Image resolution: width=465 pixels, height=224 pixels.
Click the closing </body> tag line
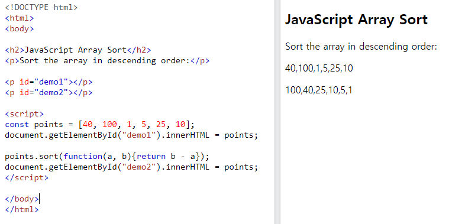(x=22, y=199)
